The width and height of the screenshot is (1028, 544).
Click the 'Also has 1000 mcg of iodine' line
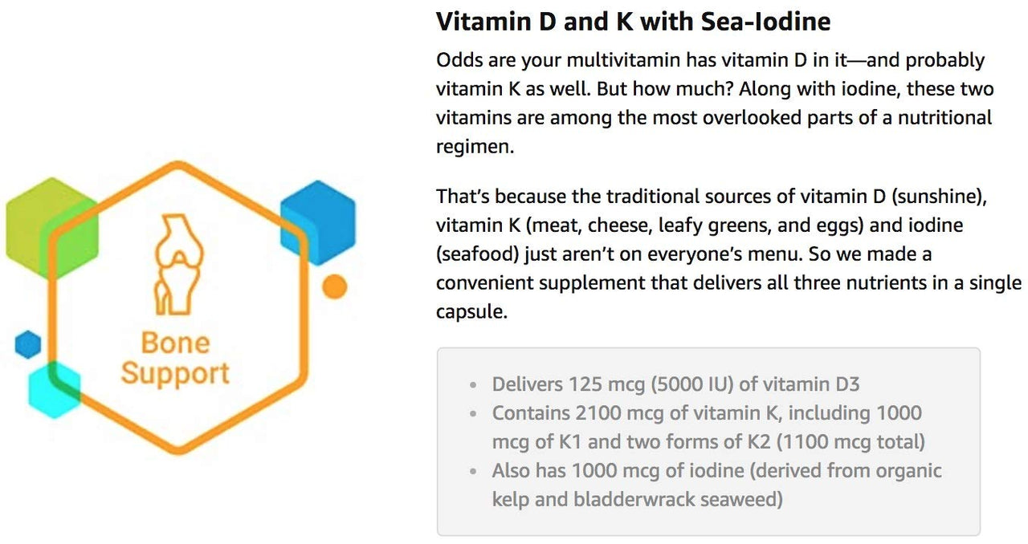click(x=716, y=470)
